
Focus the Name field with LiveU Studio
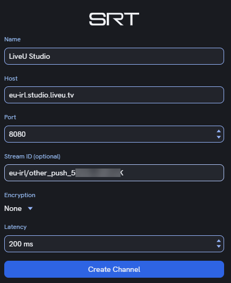coord(114,56)
